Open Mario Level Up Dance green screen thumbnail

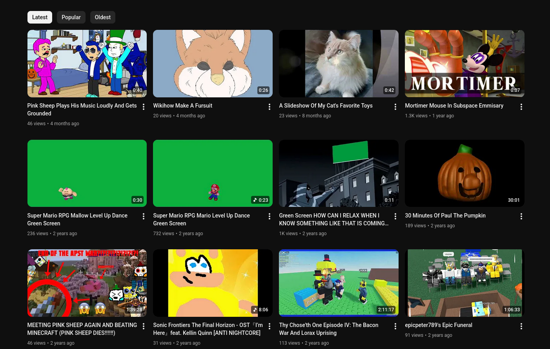coord(213,173)
